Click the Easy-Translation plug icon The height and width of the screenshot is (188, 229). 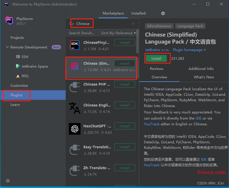point(75,150)
